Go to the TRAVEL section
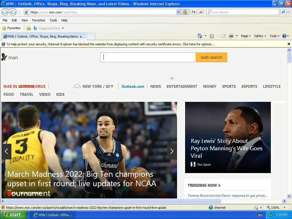292x219 pixels. (x=27, y=94)
